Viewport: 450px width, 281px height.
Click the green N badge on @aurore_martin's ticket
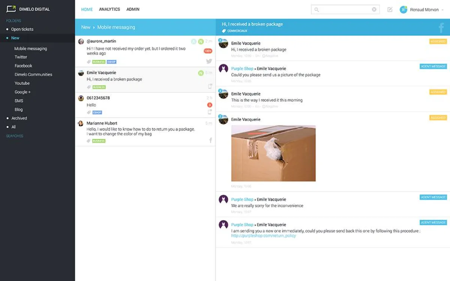(201, 41)
